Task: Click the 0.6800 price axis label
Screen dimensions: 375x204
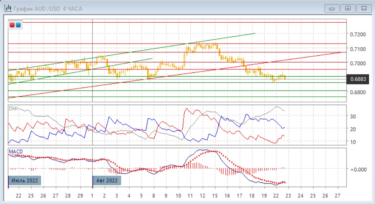Action: [x=358, y=92]
